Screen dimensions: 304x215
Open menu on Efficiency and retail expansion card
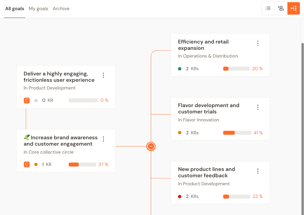258,43
